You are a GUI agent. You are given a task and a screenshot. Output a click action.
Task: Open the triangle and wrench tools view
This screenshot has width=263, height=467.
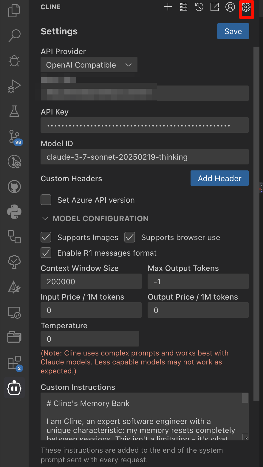point(14,287)
